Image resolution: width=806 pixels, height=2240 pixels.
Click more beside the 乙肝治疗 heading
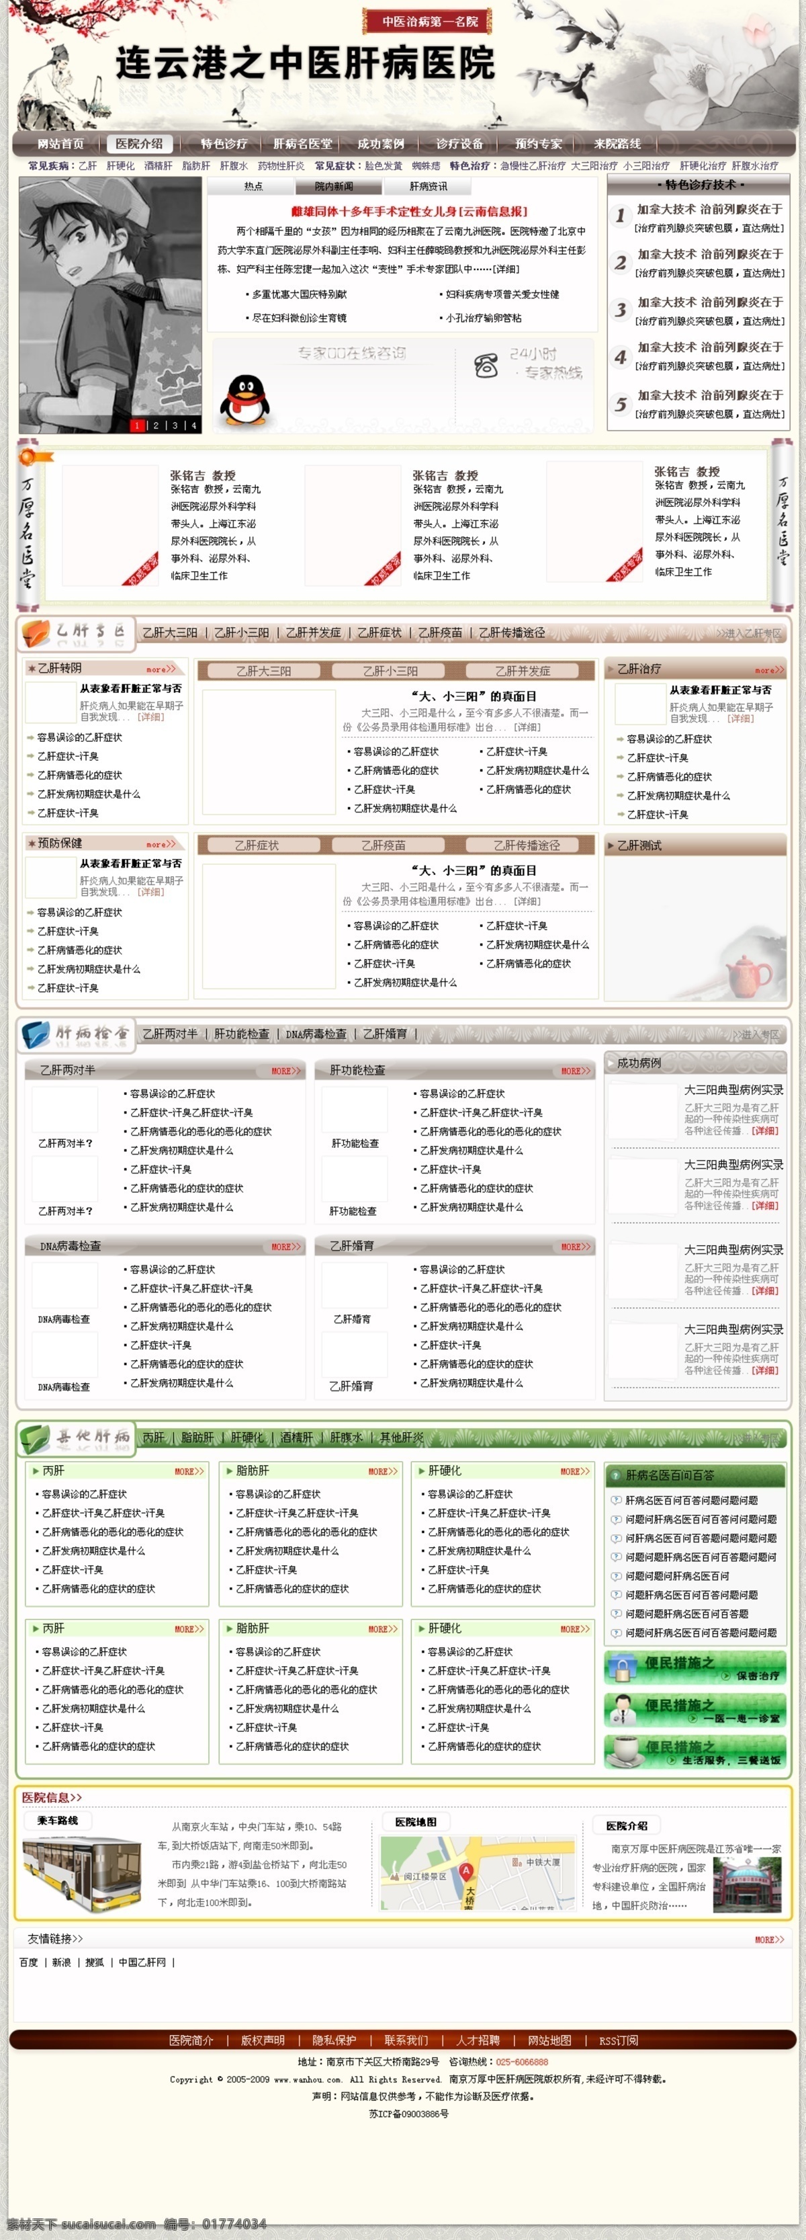[770, 671]
